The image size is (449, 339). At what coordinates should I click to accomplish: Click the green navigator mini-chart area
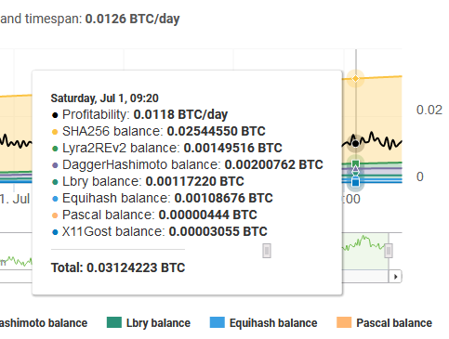[365, 251]
